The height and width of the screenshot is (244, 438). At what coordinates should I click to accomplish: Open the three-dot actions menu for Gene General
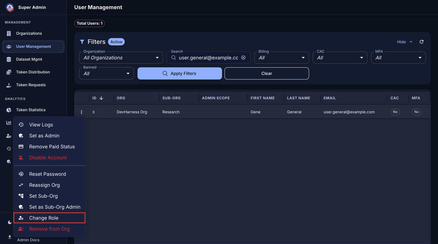click(x=82, y=112)
